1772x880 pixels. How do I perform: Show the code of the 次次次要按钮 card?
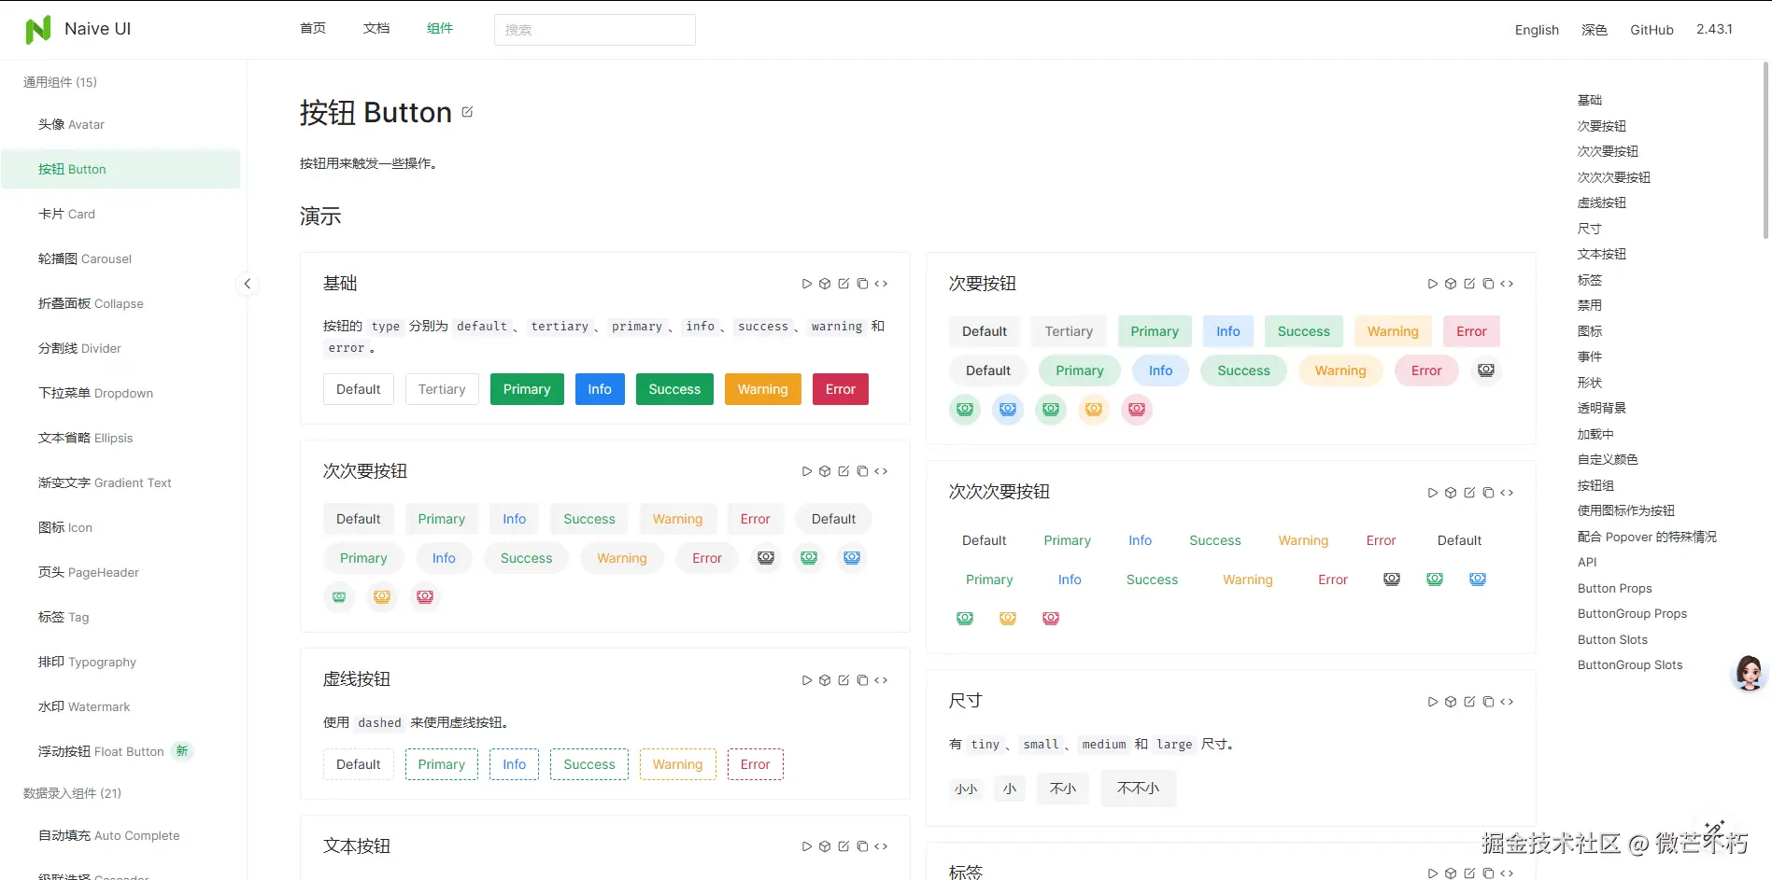(1507, 493)
